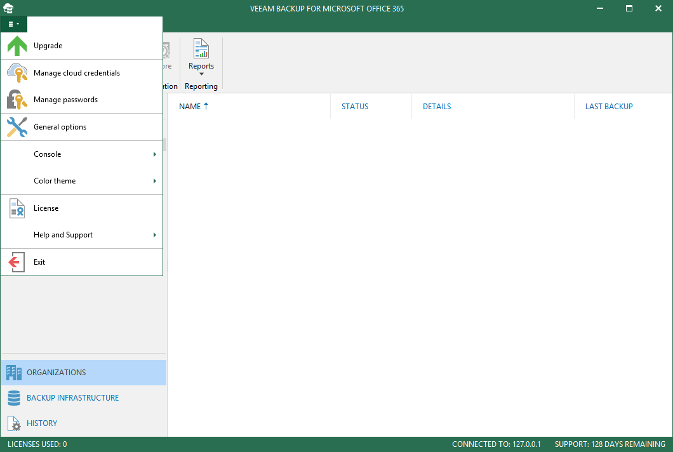
Task: Click the green Upgrade arrow icon
Action: pos(17,46)
